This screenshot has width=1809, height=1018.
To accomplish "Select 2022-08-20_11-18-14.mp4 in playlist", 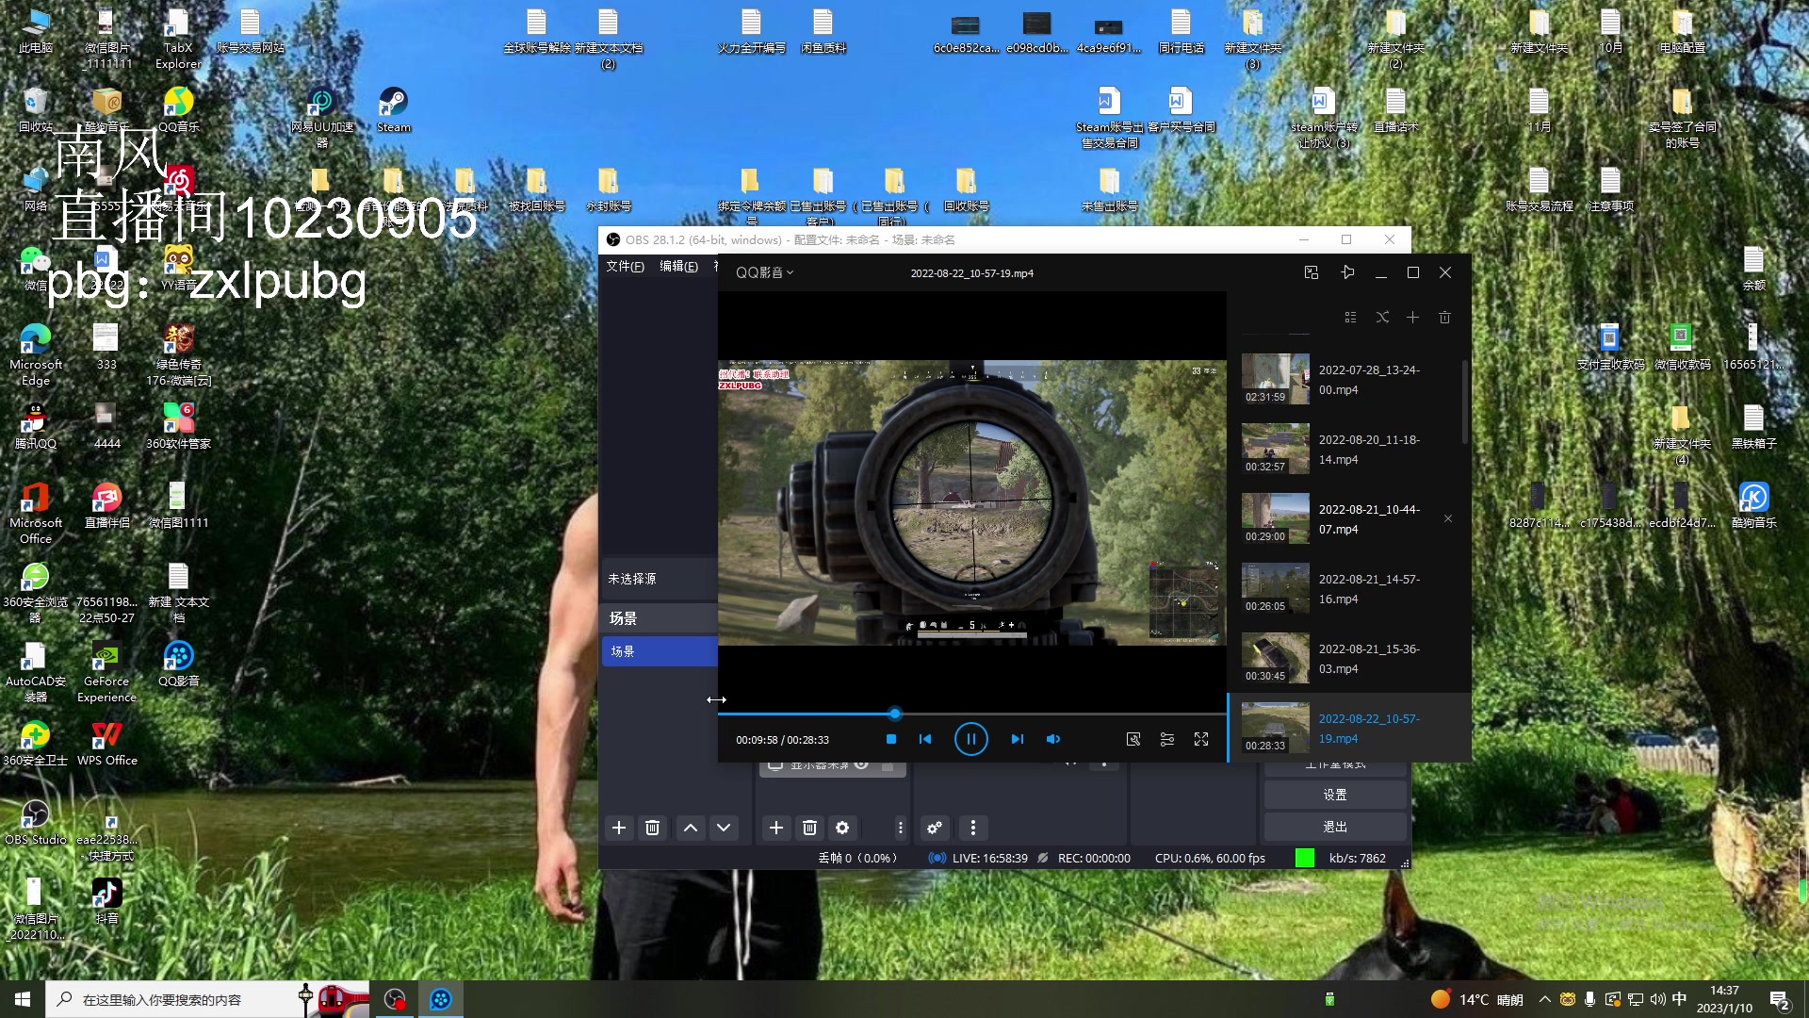I will (1347, 449).
